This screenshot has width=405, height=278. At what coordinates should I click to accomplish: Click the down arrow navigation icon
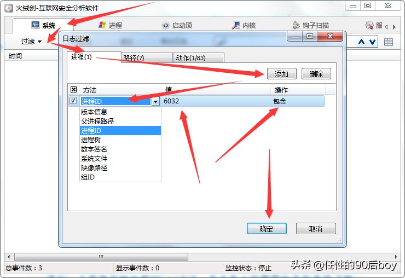[x=372, y=42]
